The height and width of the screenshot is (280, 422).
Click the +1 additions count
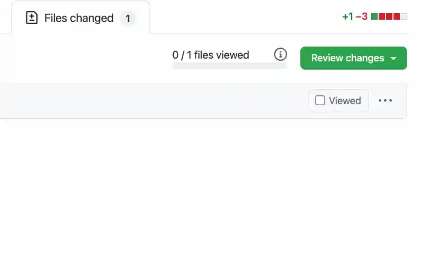point(347,16)
